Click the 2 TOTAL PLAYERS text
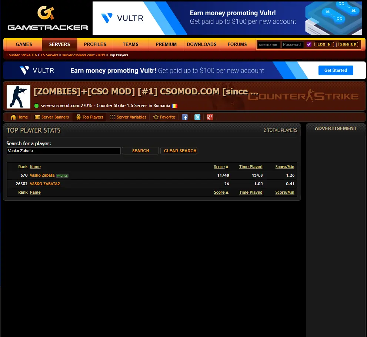Image resolution: width=367 pixels, height=337 pixels. click(x=280, y=130)
